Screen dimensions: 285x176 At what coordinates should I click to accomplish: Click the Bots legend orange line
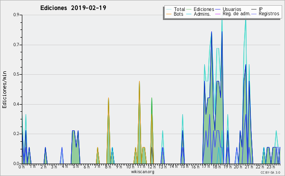click(x=169, y=14)
